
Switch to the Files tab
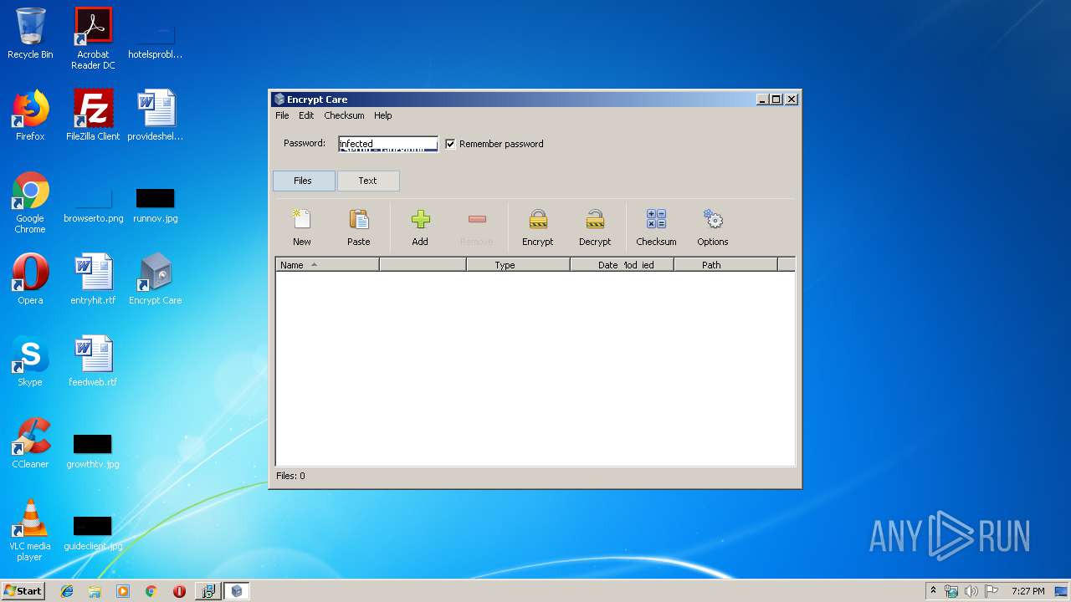(x=303, y=181)
